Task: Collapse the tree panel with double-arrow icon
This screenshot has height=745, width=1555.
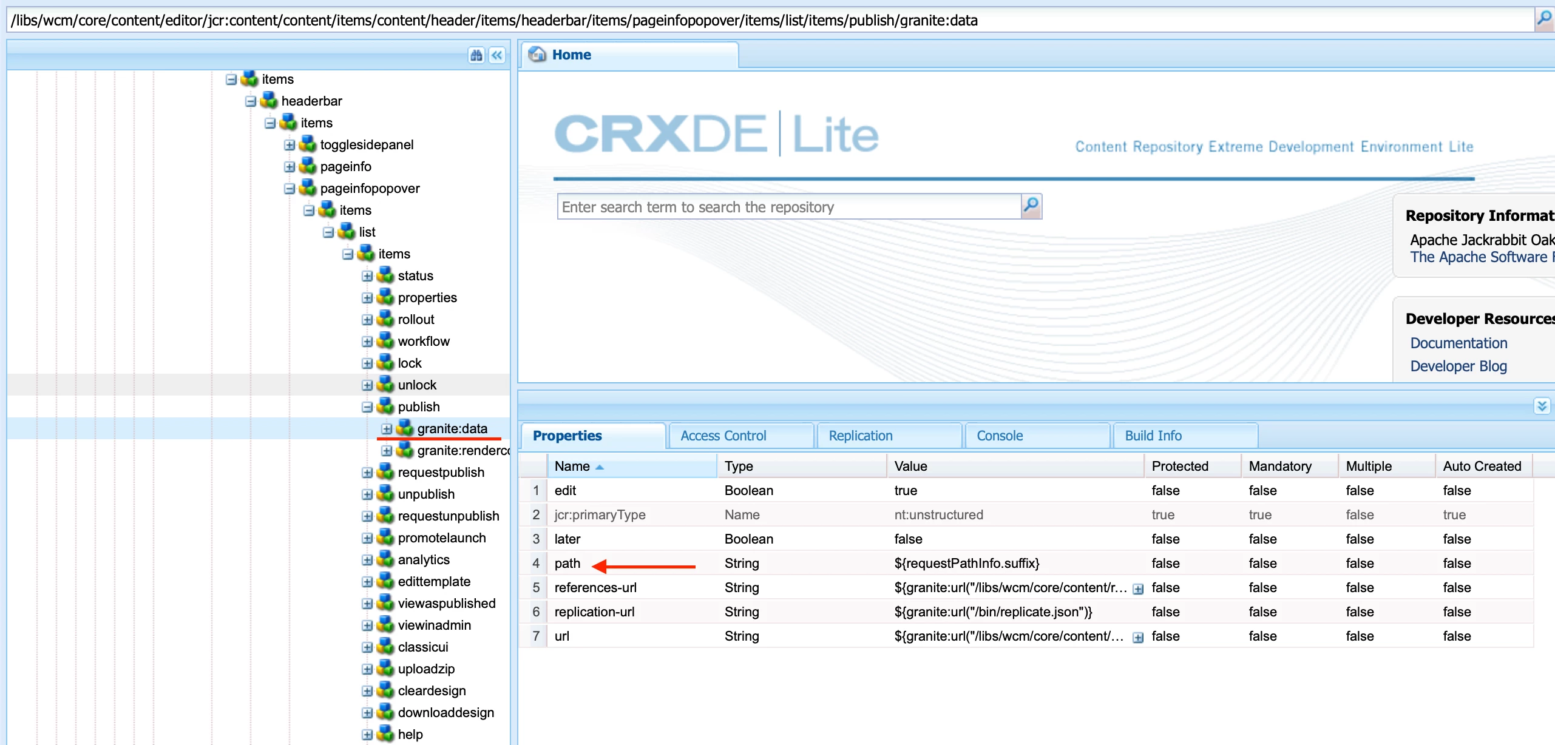Action: pos(497,56)
